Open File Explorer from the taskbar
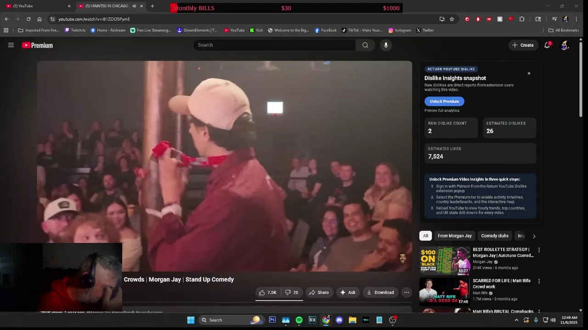 (352, 320)
